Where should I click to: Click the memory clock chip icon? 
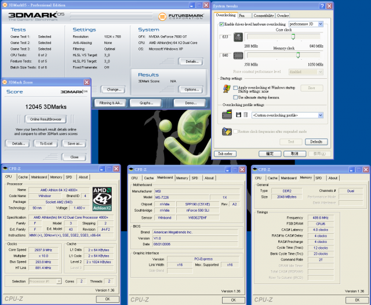238,56
